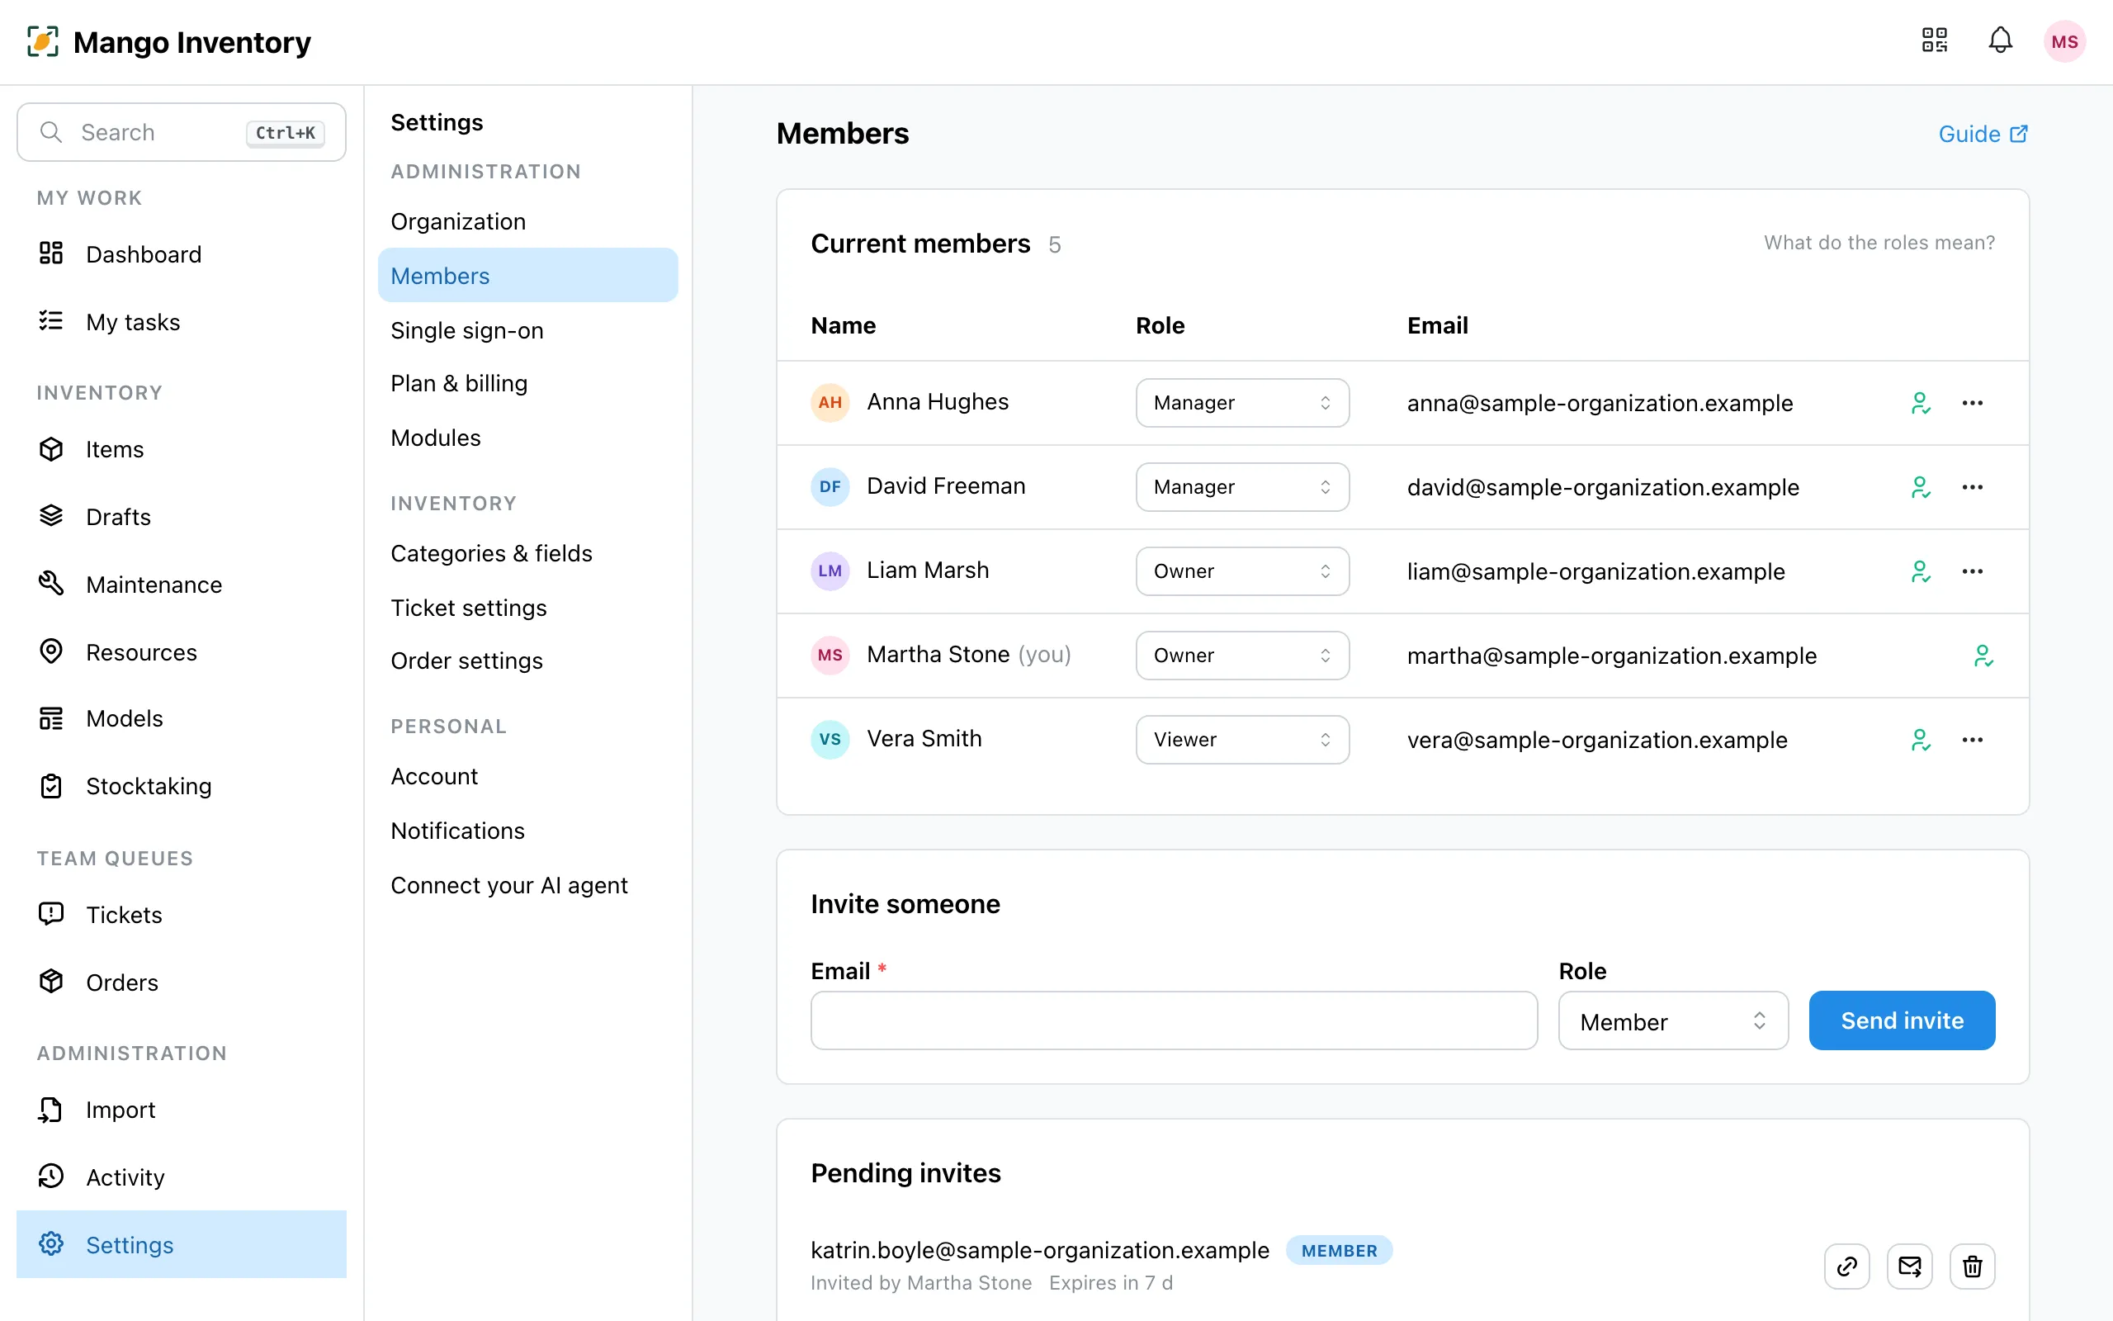This screenshot has height=1321, width=2113.
Task: Click the Search box
Action: tap(182, 132)
